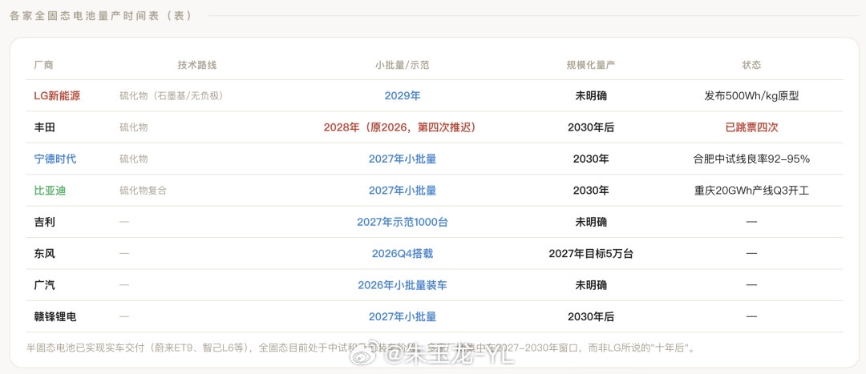Click '2027年小批量' in the 宁德时代 row

pos(402,159)
